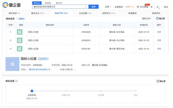Open the 重点关注 tab

point(38,13)
